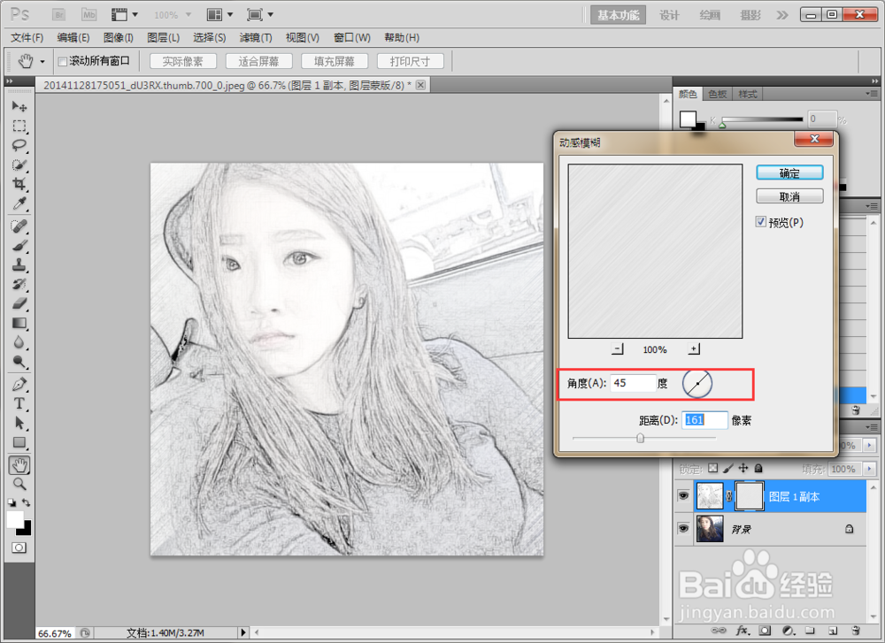Expand more workspaces chevron

coord(781,15)
